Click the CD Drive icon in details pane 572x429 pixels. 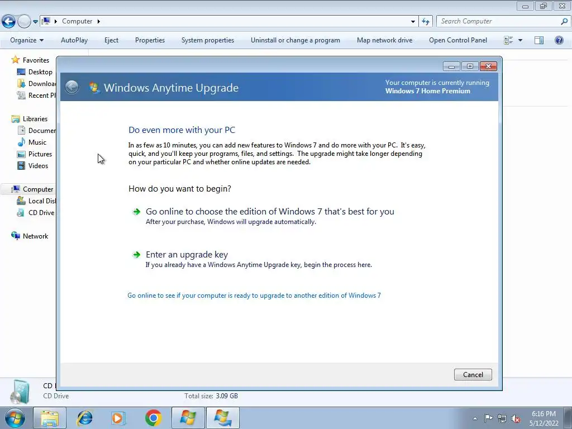click(x=20, y=392)
